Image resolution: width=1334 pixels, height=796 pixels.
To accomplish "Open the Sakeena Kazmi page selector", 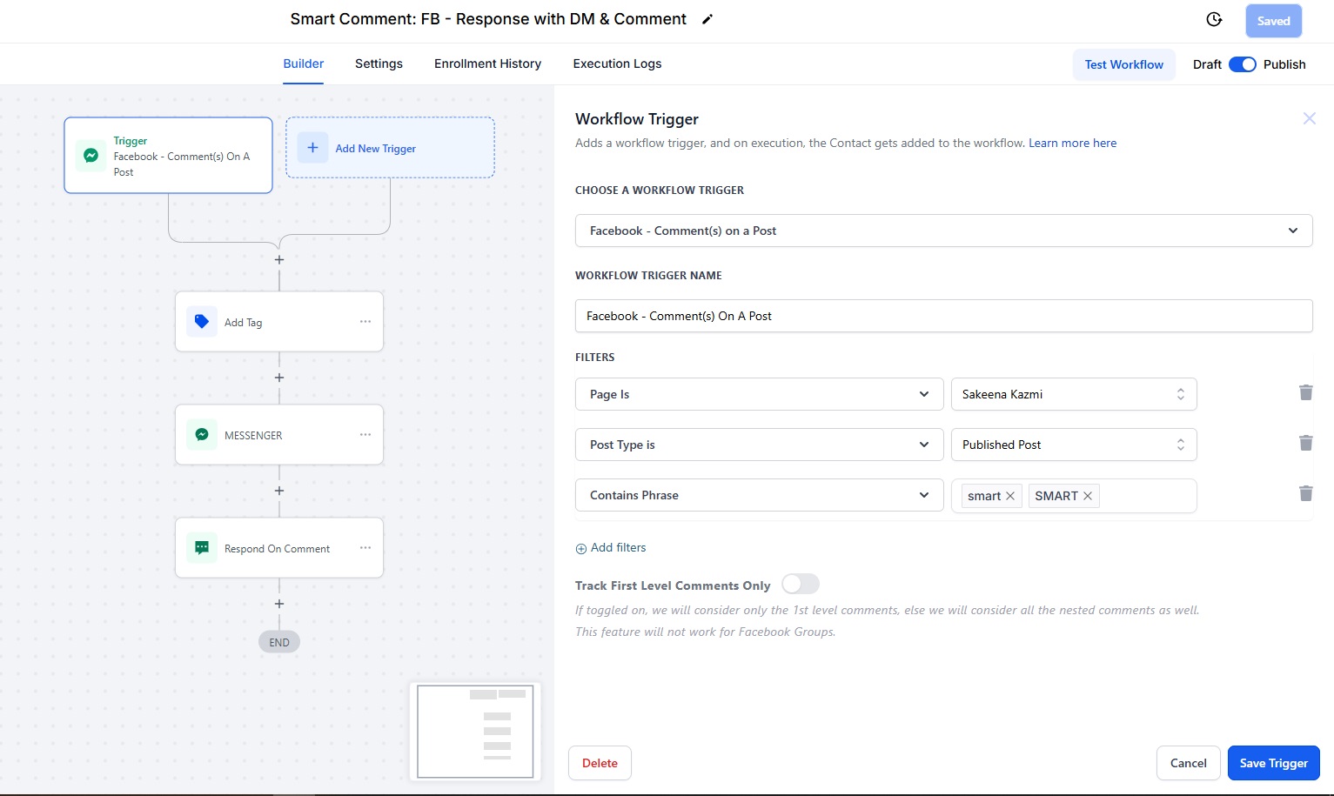I will [1073, 394].
